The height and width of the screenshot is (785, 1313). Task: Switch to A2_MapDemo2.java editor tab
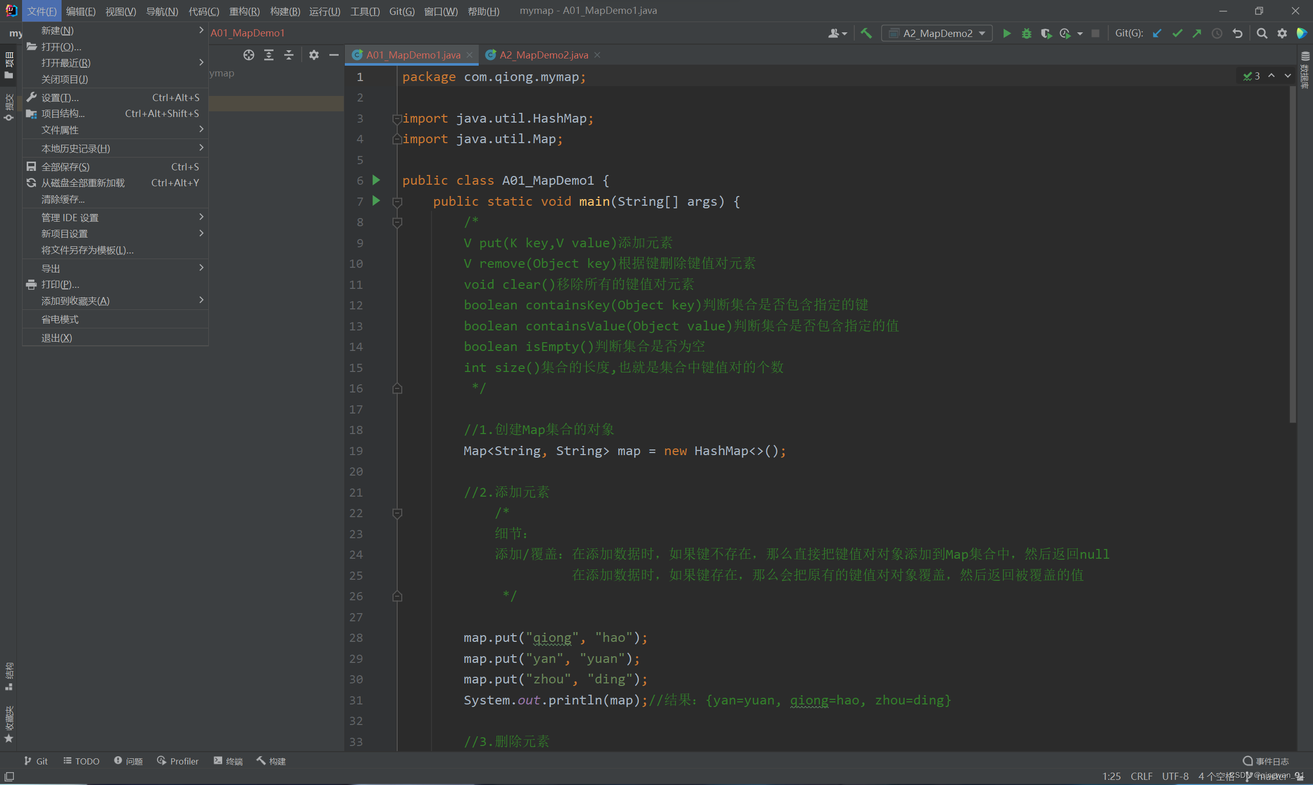click(543, 55)
